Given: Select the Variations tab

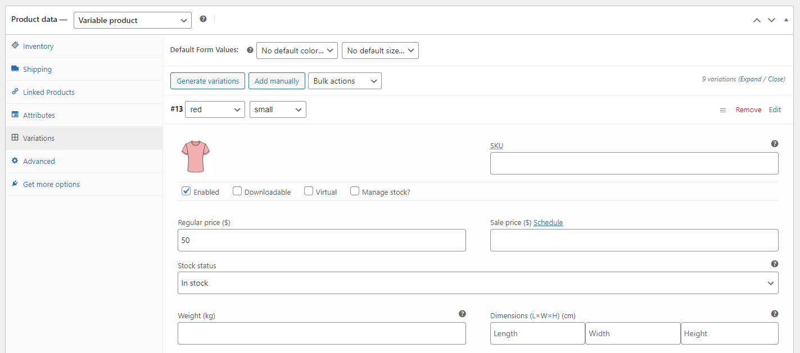Looking at the screenshot, I should coord(84,138).
